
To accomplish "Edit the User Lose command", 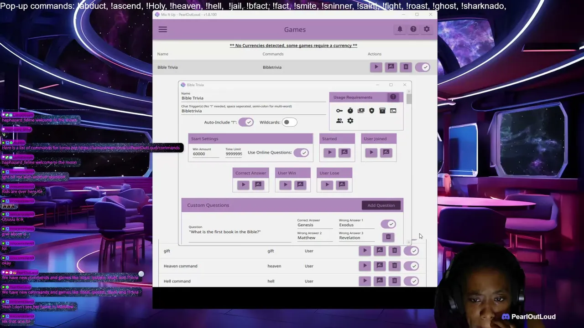I will 342,184.
